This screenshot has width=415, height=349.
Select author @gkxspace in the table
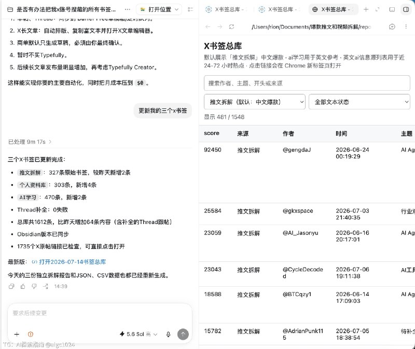click(x=298, y=211)
